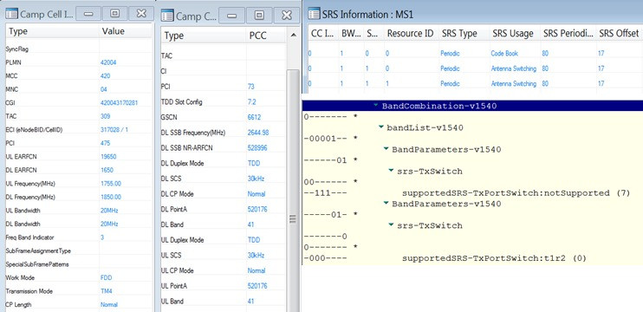Select the Work Mode value FDD

(x=107, y=277)
